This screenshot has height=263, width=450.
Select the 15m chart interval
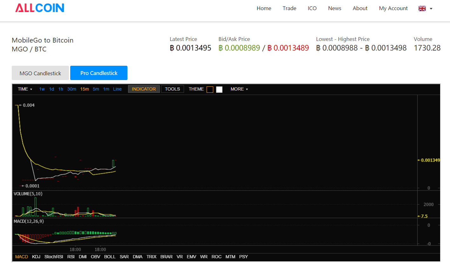[x=85, y=89]
